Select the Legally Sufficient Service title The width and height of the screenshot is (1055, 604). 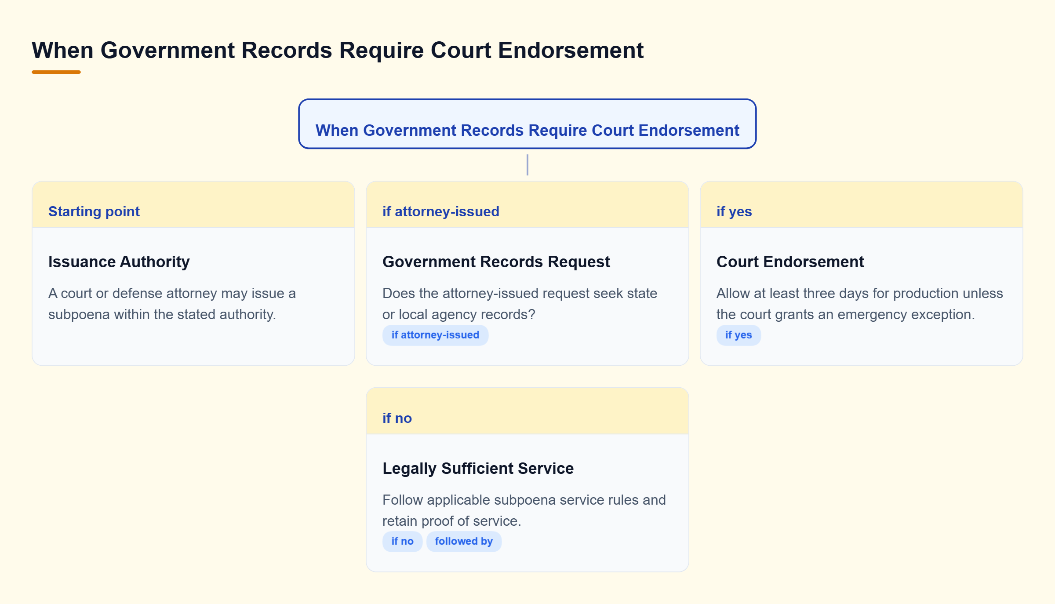click(478, 468)
